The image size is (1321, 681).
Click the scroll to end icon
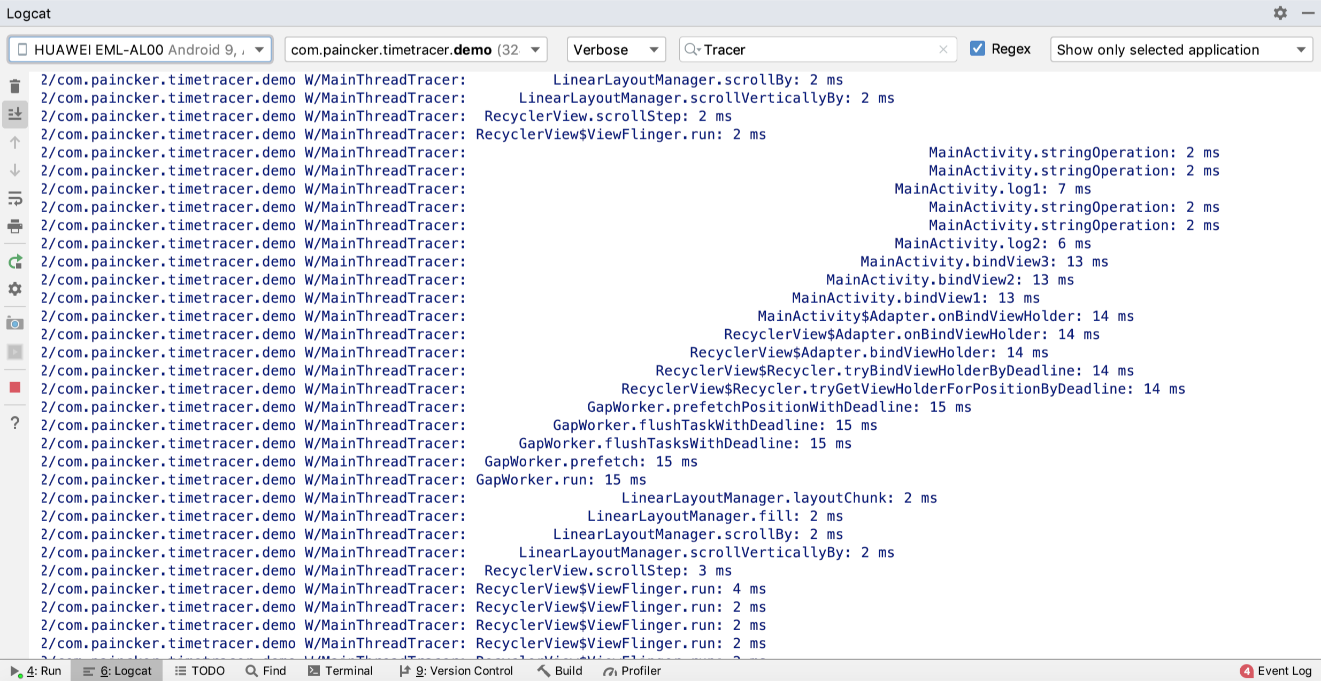pyautogui.click(x=15, y=114)
